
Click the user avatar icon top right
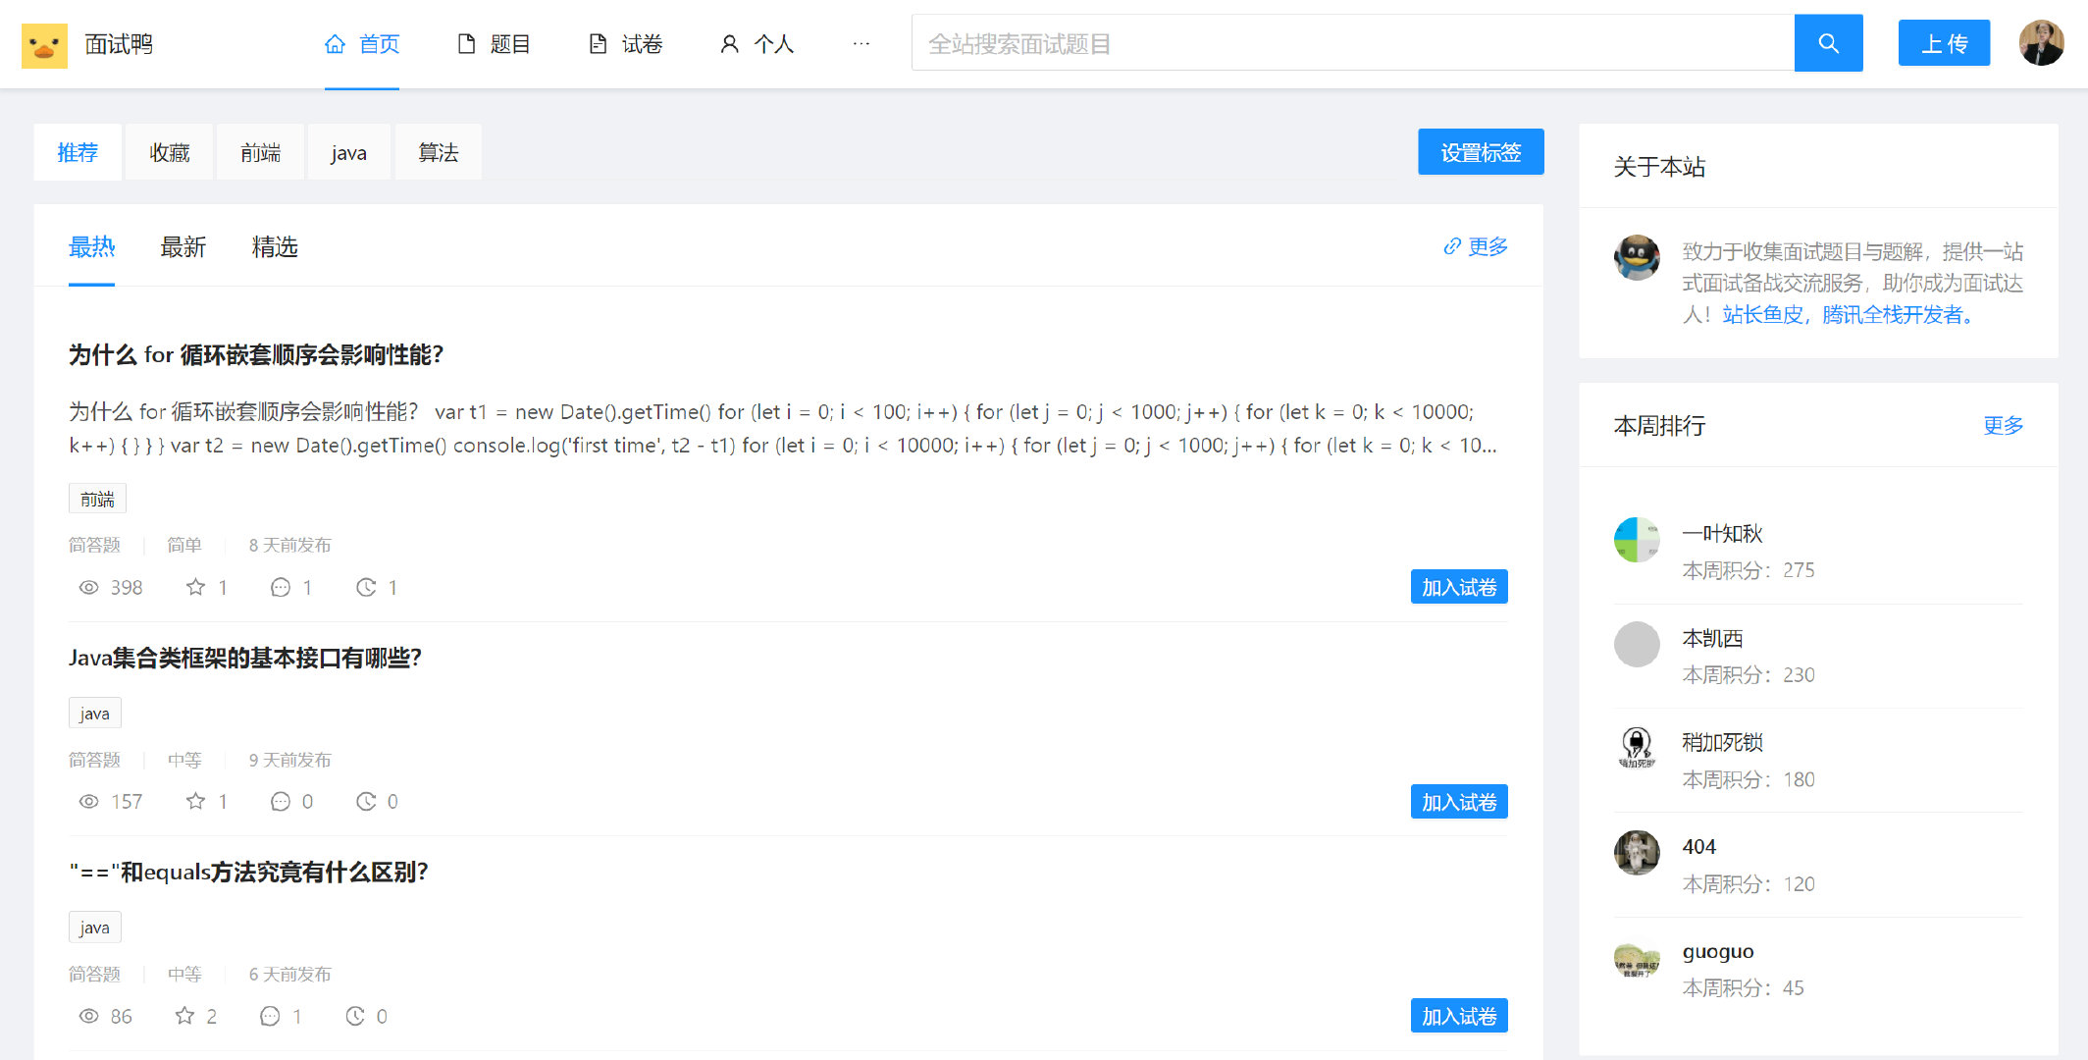pyautogui.click(x=2042, y=43)
